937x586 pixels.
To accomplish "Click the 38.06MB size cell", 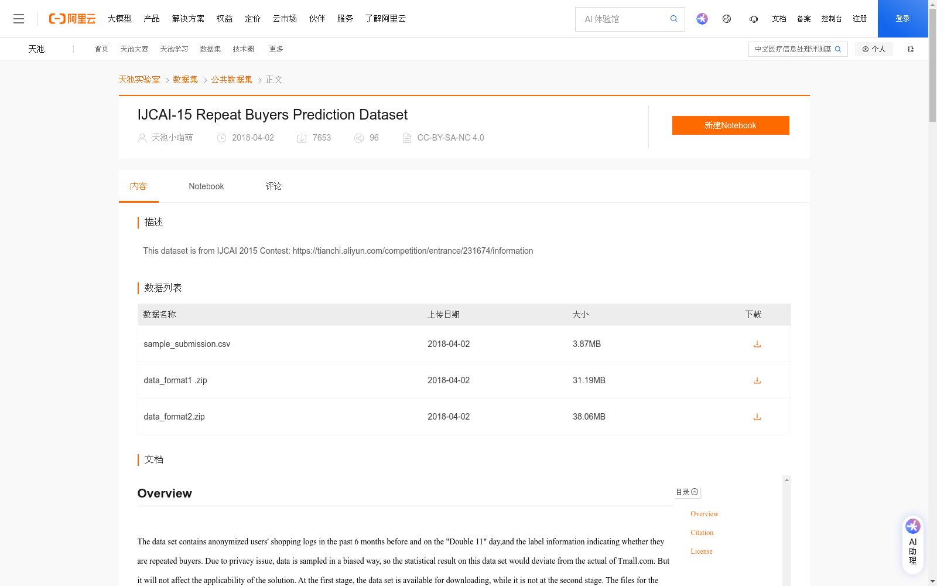I will click(589, 417).
